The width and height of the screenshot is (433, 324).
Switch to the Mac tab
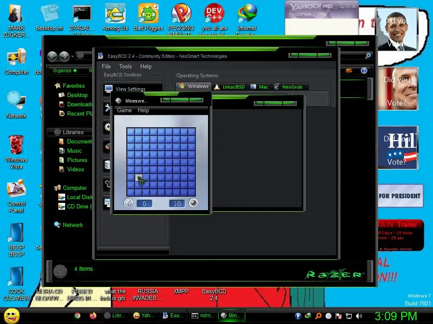coord(259,87)
